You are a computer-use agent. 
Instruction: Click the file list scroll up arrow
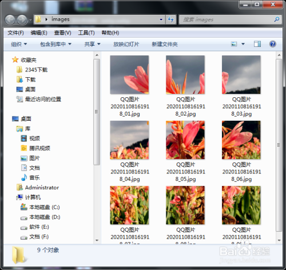[x=279, y=55]
